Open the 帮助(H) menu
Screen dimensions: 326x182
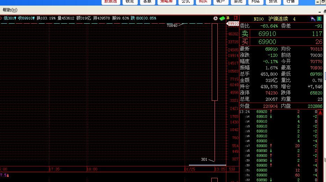click(10, 10)
